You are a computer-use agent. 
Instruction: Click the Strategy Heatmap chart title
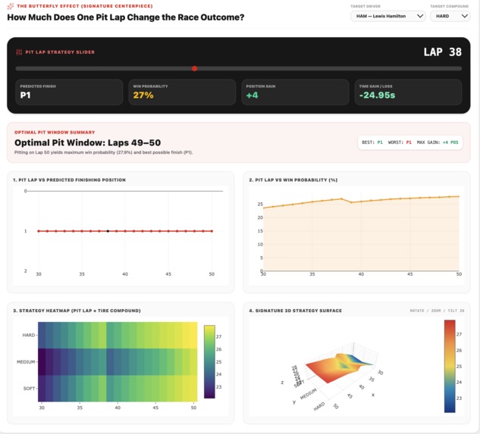tap(77, 311)
